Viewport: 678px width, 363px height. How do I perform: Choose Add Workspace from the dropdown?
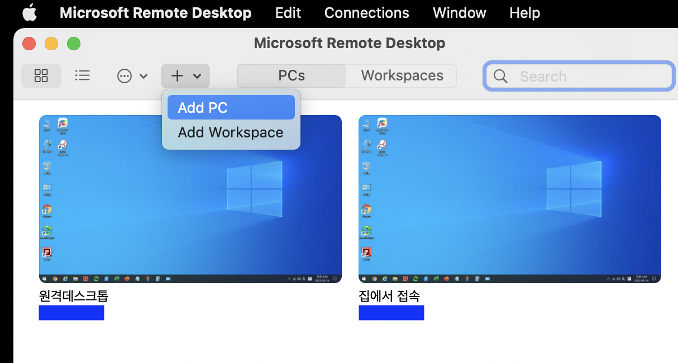point(231,132)
